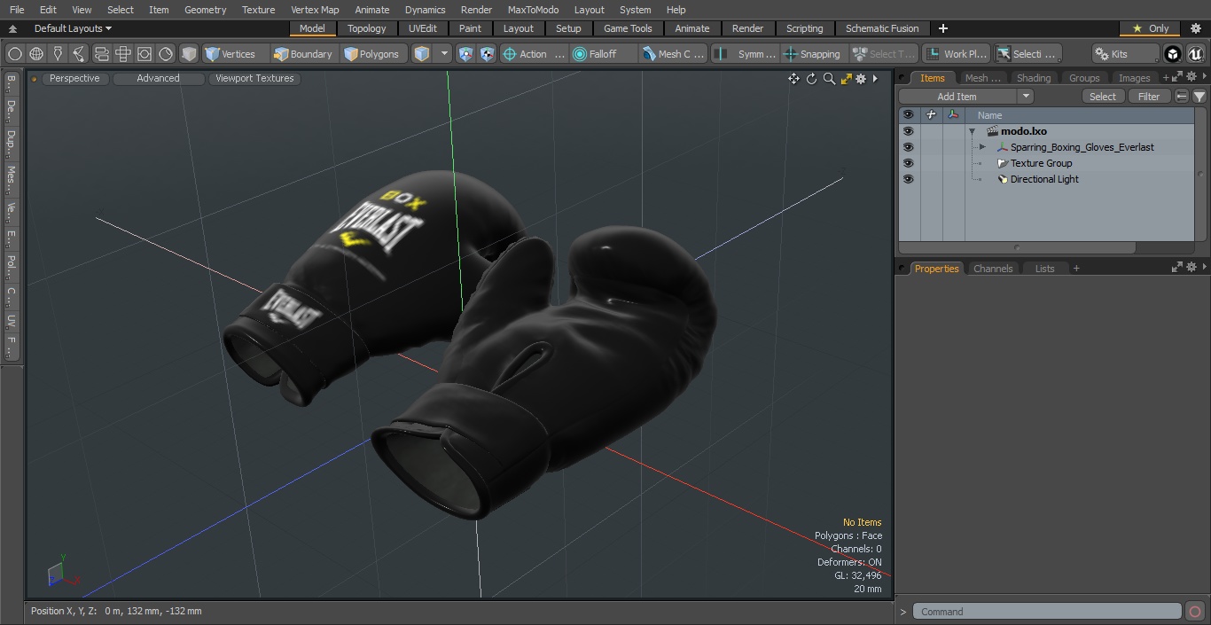1211x625 pixels.
Task: Click the capsule shape tool icon
Action: point(101,54)
